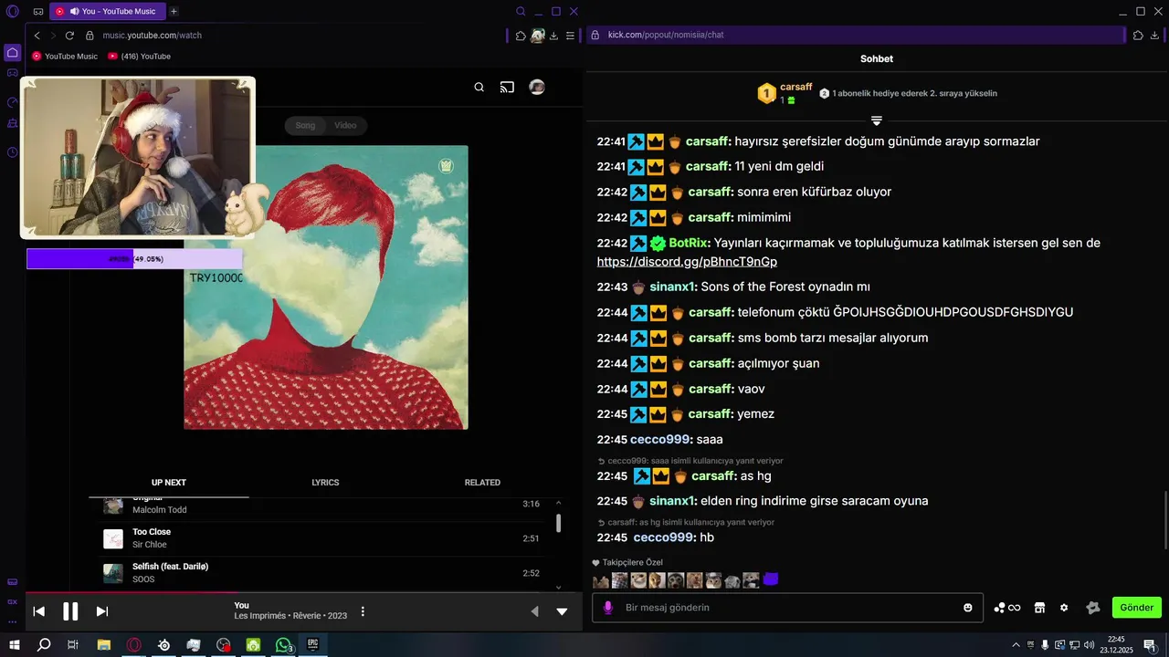Search in YouTube Music

click(479, 88)
